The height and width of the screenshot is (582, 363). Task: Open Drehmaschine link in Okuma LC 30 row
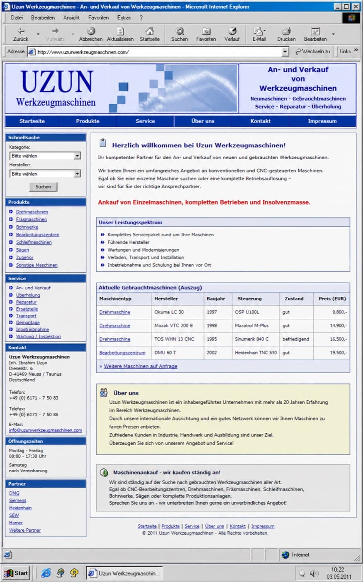pyautogui.click(x=115, y=312)
